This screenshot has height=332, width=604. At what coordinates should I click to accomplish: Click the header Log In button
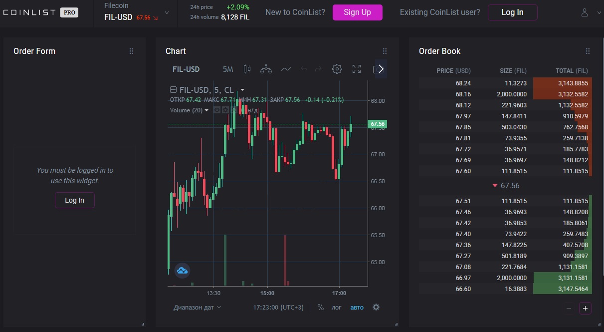click(512, 12)
